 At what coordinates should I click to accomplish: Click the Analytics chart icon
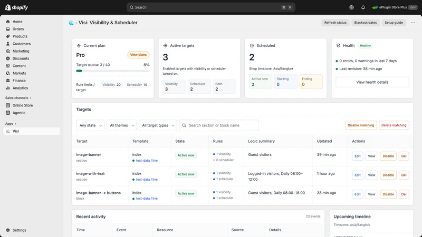coord(8,88)
